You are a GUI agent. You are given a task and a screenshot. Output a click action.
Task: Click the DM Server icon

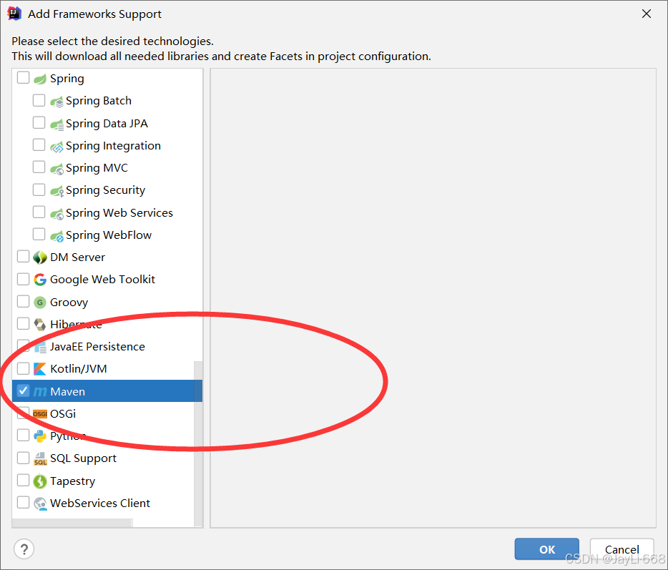[x=39, y=257]
